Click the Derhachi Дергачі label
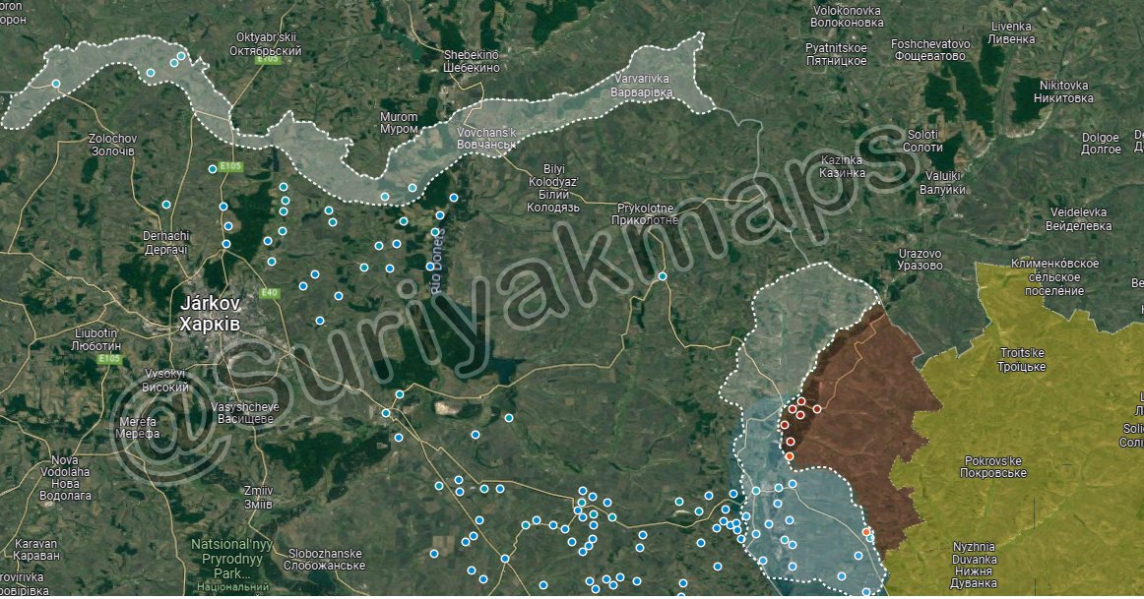 pos(165,243)
